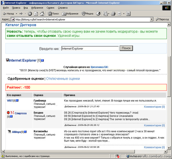Click the info icon next to VIST[8]
This screenshot has height=159, width=172.
17,101
